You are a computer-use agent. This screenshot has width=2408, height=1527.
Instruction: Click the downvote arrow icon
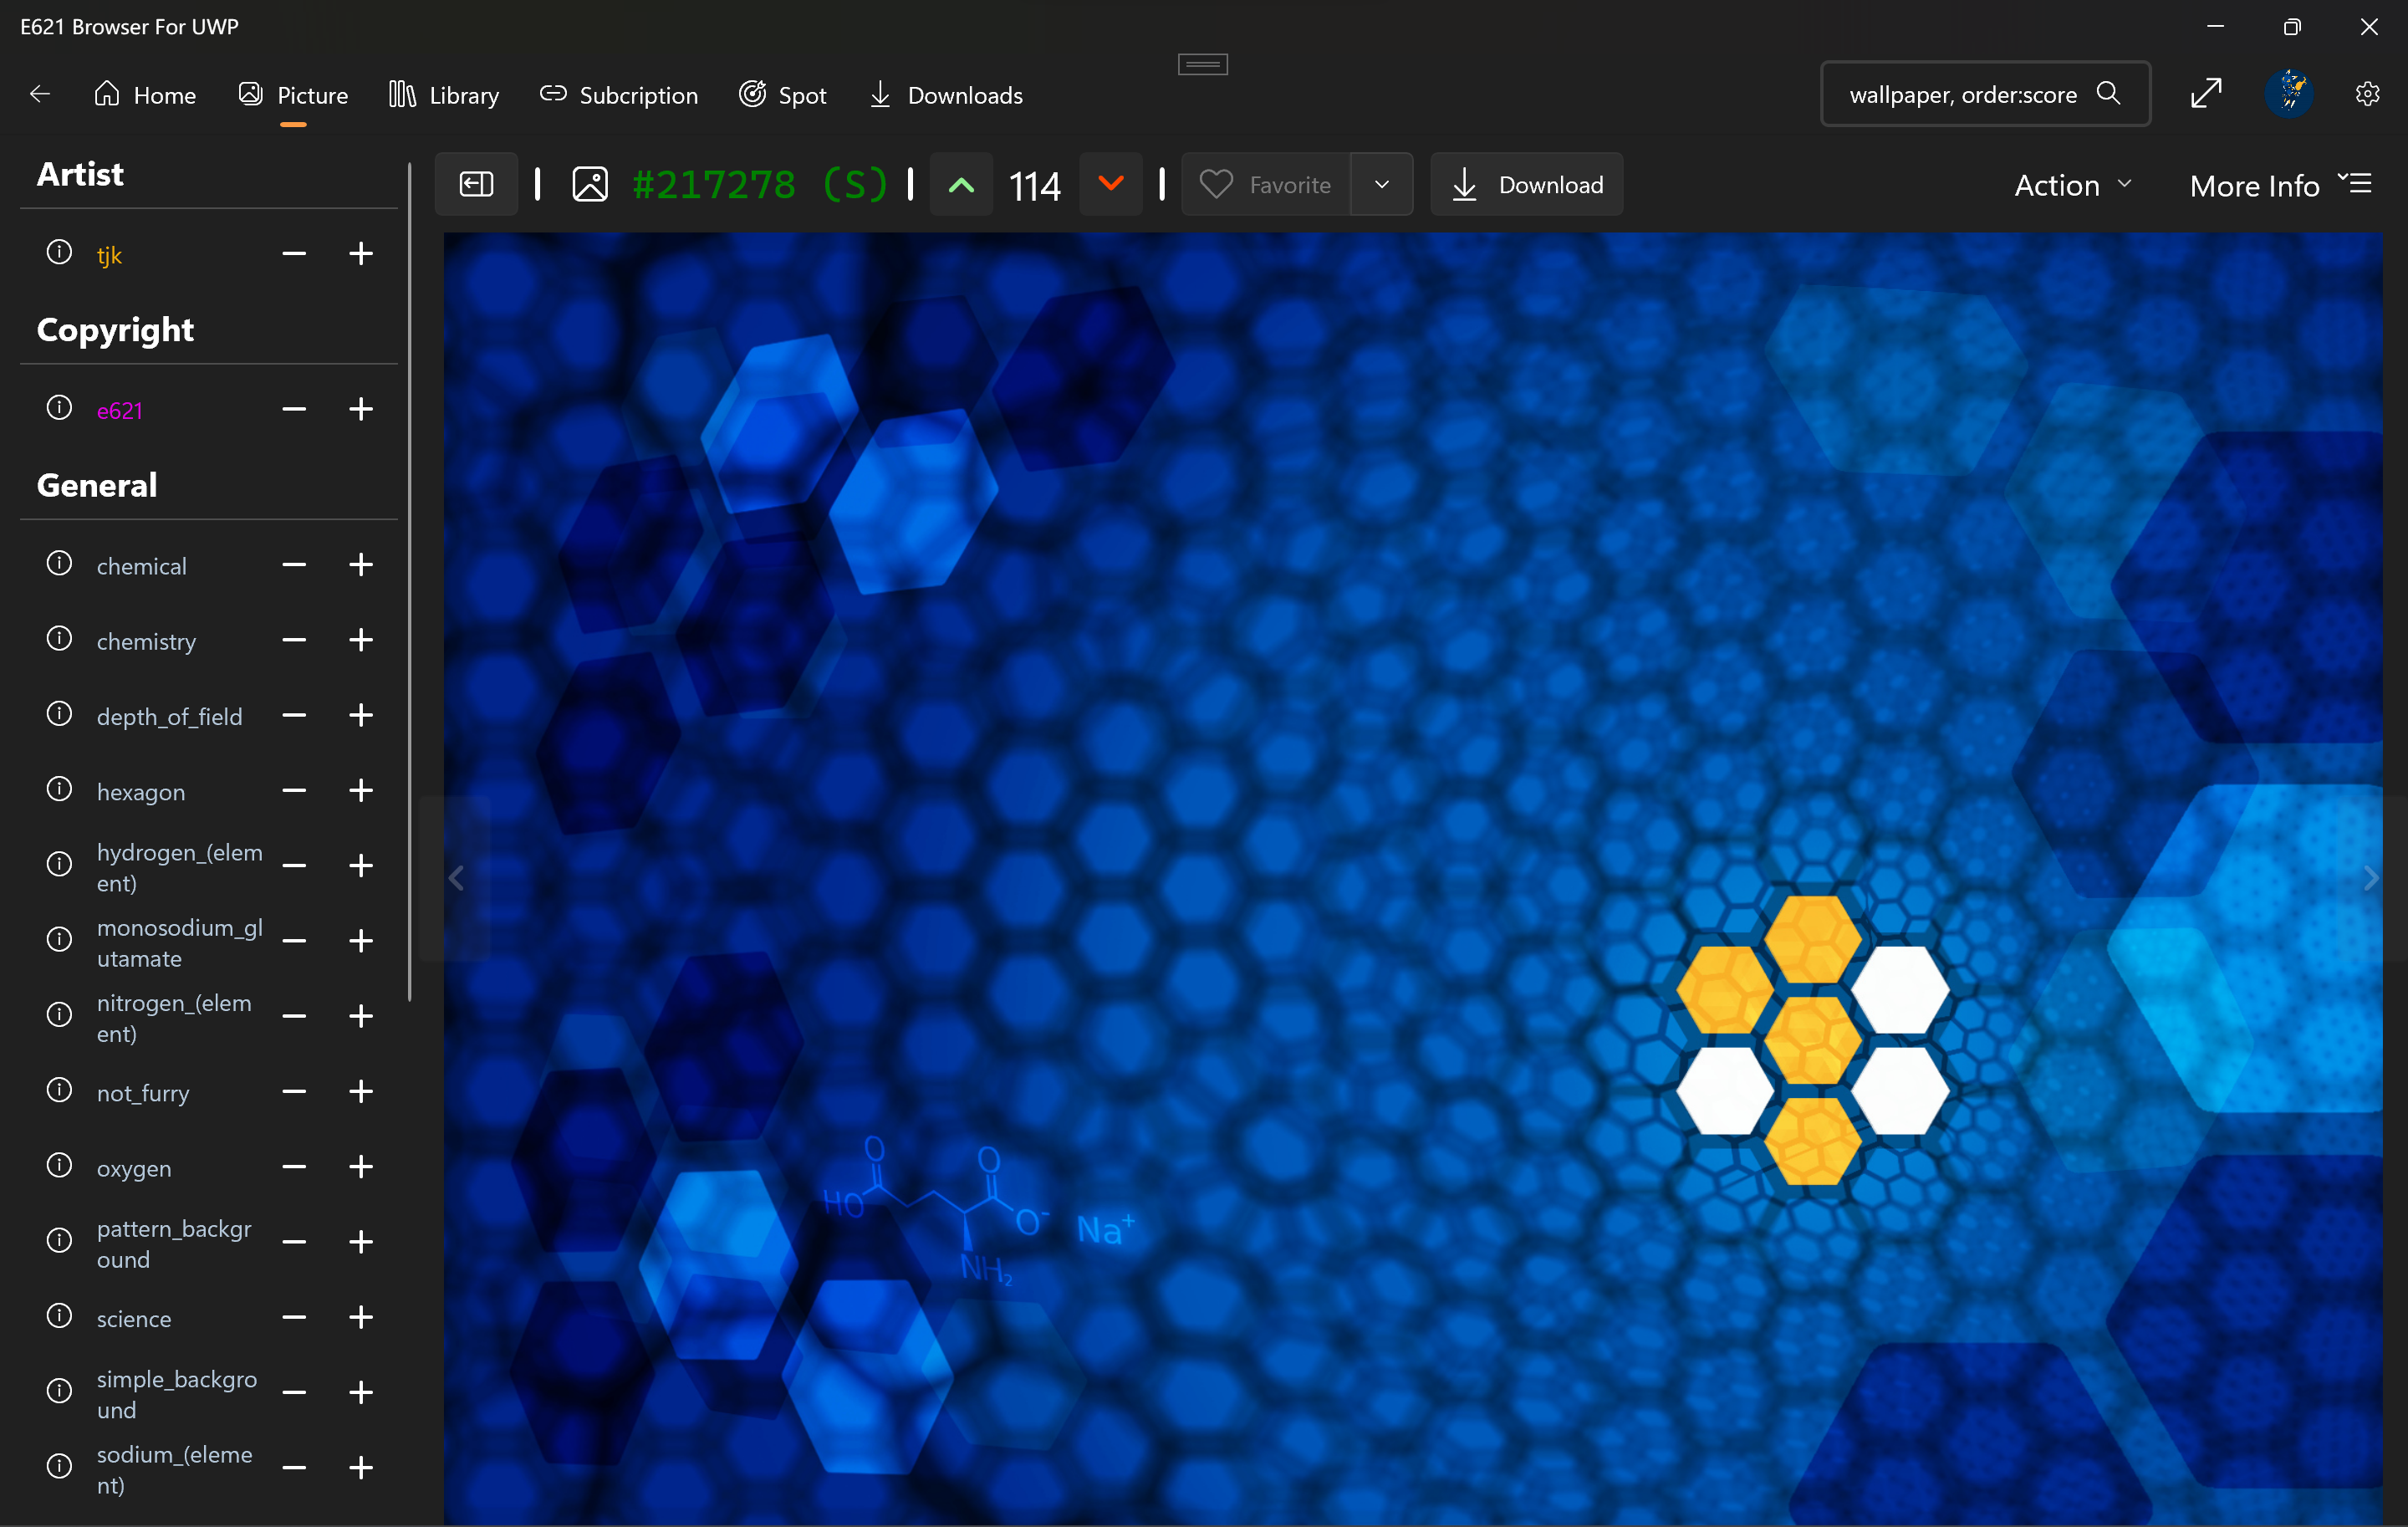(x=1110, y=185)
